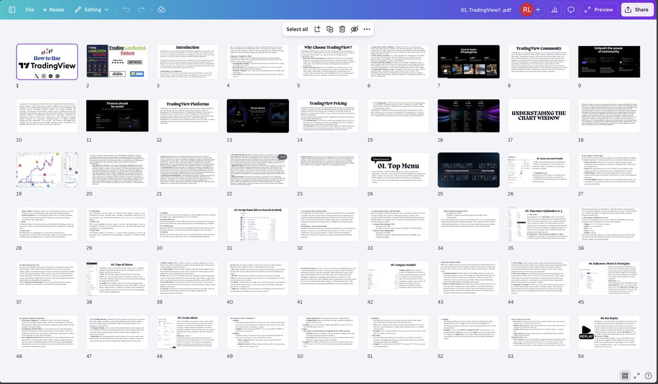The width and height of the screenshot is (658, 384).
Task: Toggle hide page with the crossed eye icon
Action: [x=355, y=29]
